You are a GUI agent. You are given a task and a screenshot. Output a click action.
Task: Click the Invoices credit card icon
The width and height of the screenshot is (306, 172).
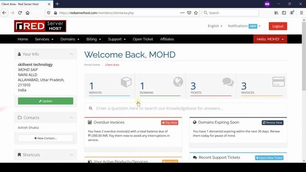(278, 82)
